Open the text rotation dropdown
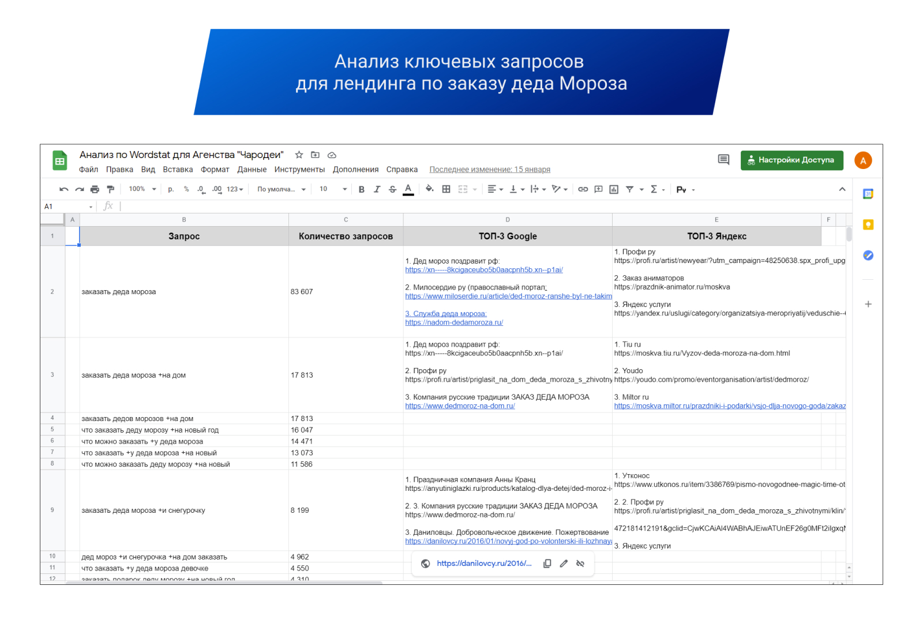Screen dimensions: 923x627 pyautogui.click(x=560, y=189)
